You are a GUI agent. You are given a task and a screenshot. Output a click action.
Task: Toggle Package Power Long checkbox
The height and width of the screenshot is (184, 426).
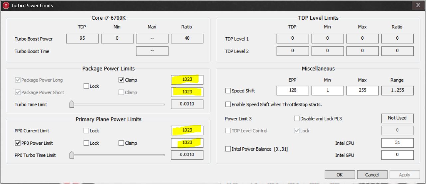click(18, 80)
